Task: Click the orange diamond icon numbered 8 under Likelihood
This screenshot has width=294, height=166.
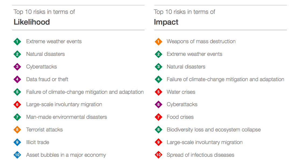Action: pos(17,130)
